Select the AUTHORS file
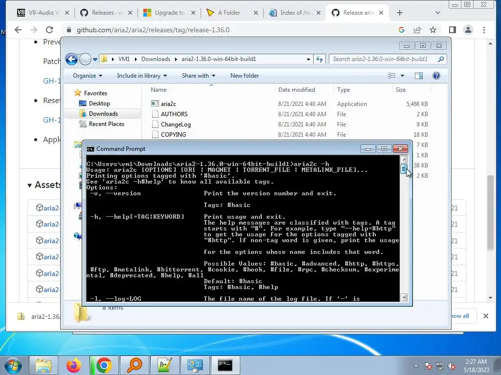 coord(174,114)
